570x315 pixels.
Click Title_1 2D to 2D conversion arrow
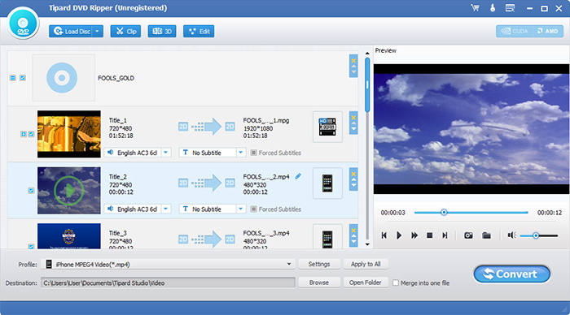coord(207,127)
